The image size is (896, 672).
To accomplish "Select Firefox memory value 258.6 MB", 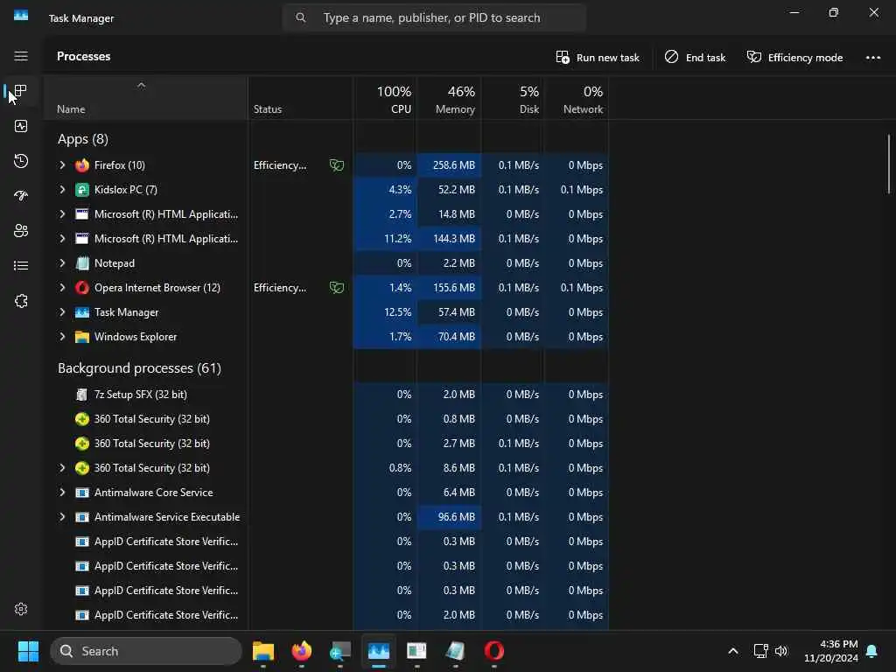I will tap(449, 165).
